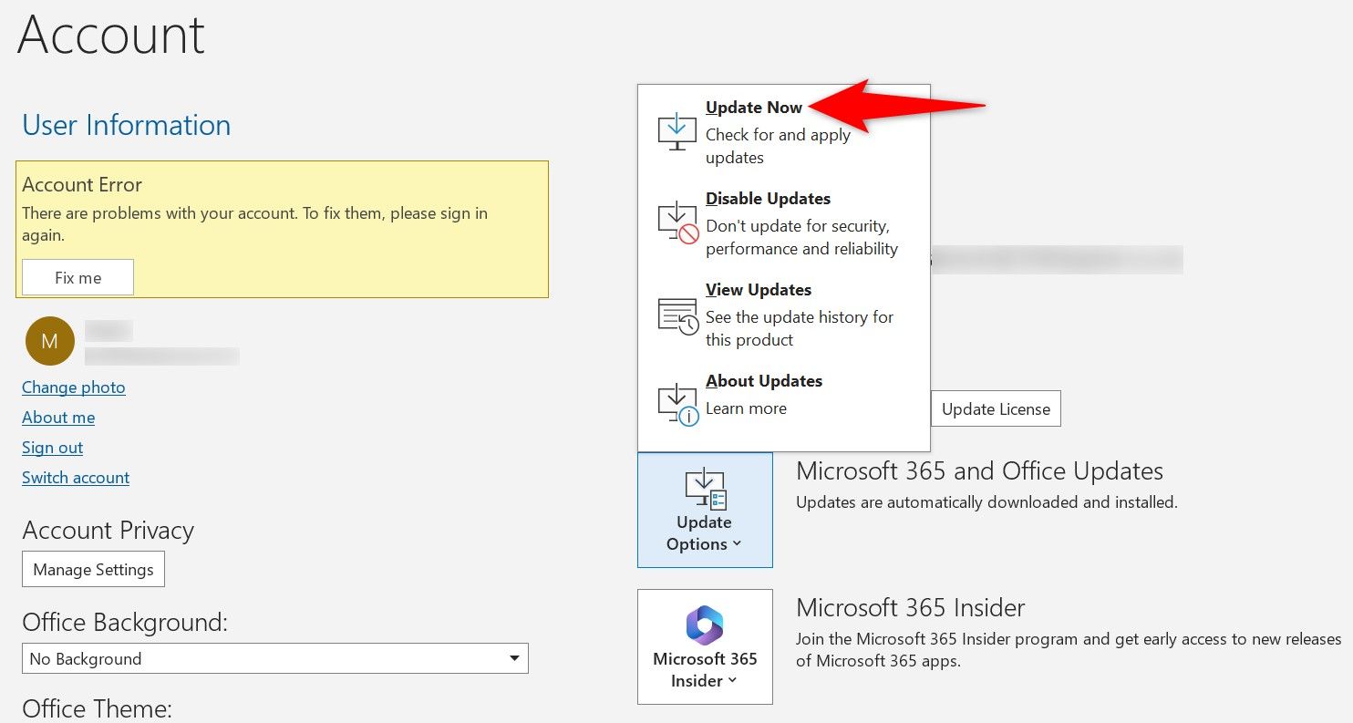Open the Update Options dropdown
The width and height of the screenshot is (1353, 723).
click(x=703, y=533)
